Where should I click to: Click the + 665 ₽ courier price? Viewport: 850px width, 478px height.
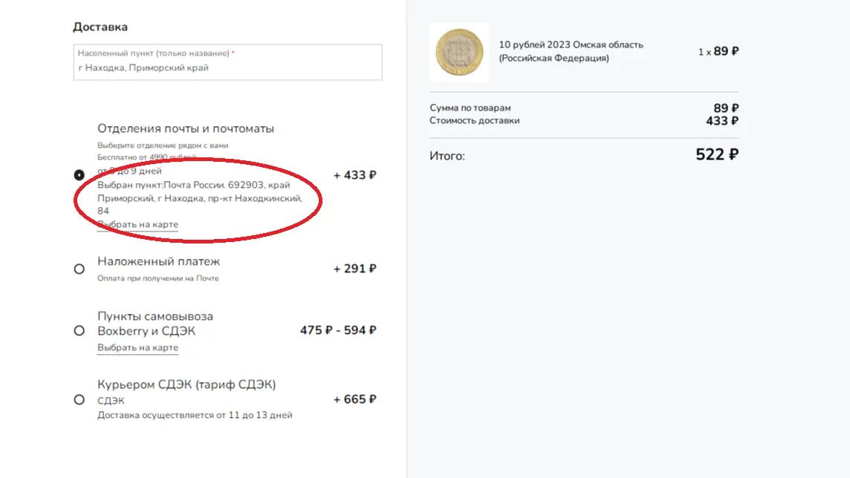coord(354,399)
